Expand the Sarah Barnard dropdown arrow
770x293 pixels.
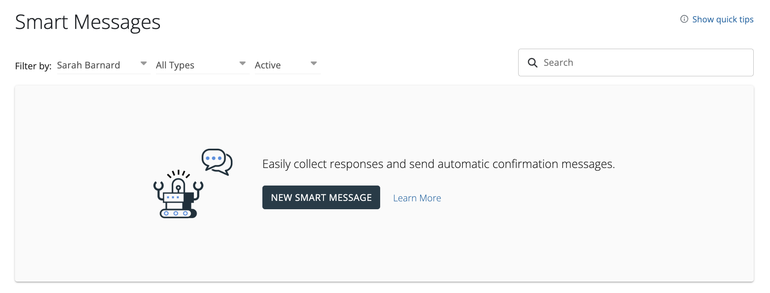pyautogui.click(x=143, y=64)
